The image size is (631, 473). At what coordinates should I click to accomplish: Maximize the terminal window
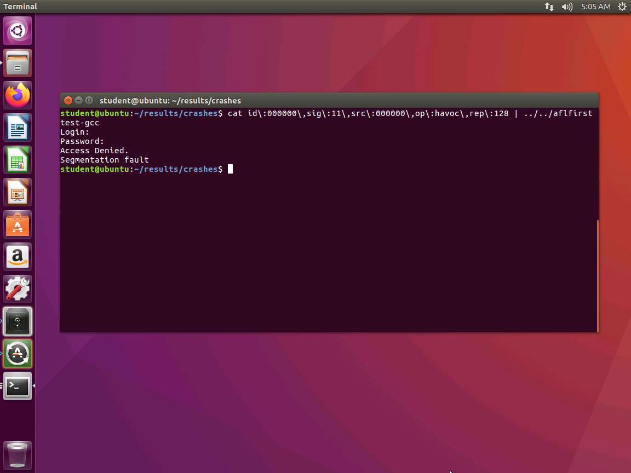89,101
